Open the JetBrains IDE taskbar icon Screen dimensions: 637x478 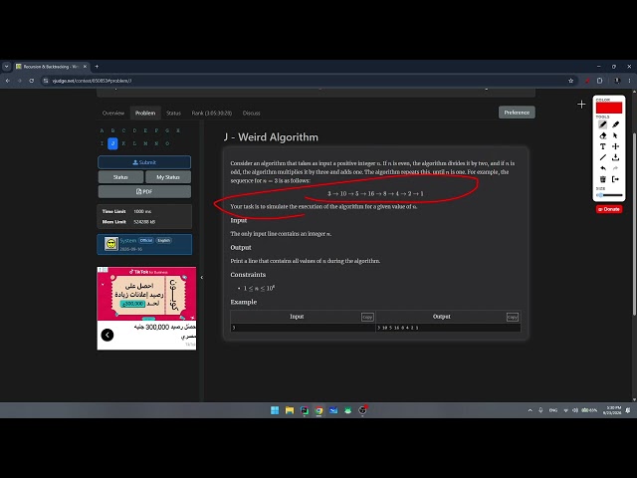(x=304, y=410)
